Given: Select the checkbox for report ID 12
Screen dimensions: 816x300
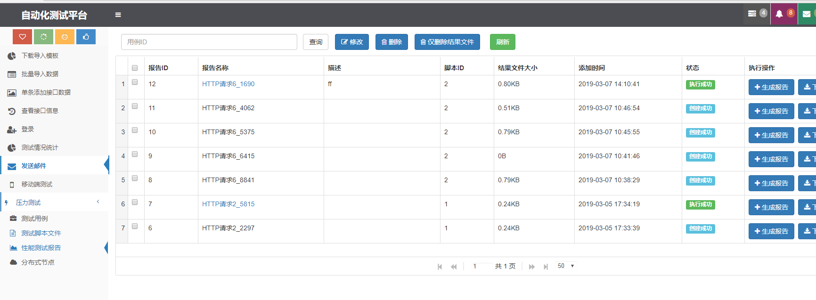Looking at the screenshot, I should click(x=135, y=82).
